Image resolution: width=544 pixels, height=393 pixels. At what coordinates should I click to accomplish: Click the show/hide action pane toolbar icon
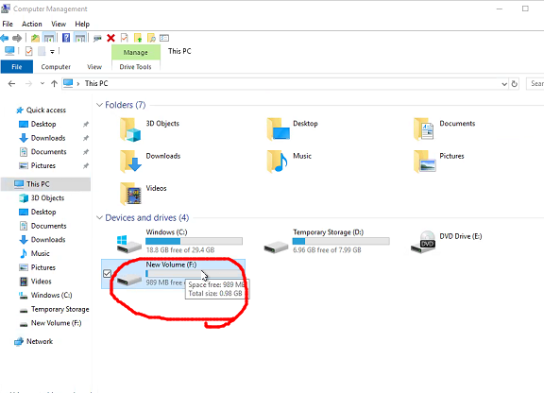(x=80, y=38)
